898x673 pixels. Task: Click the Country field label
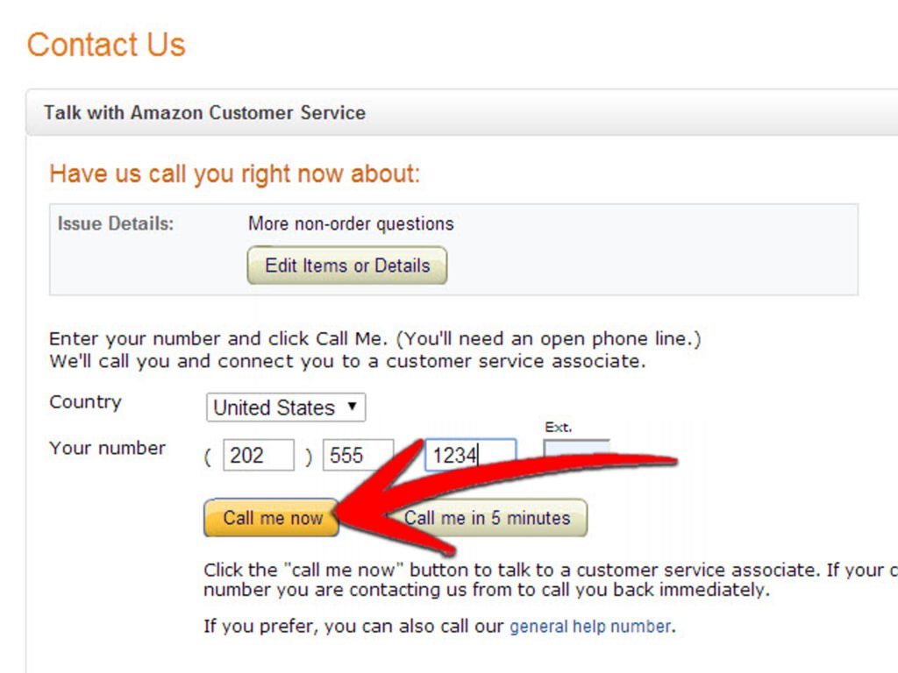click(x=84, y=401)
